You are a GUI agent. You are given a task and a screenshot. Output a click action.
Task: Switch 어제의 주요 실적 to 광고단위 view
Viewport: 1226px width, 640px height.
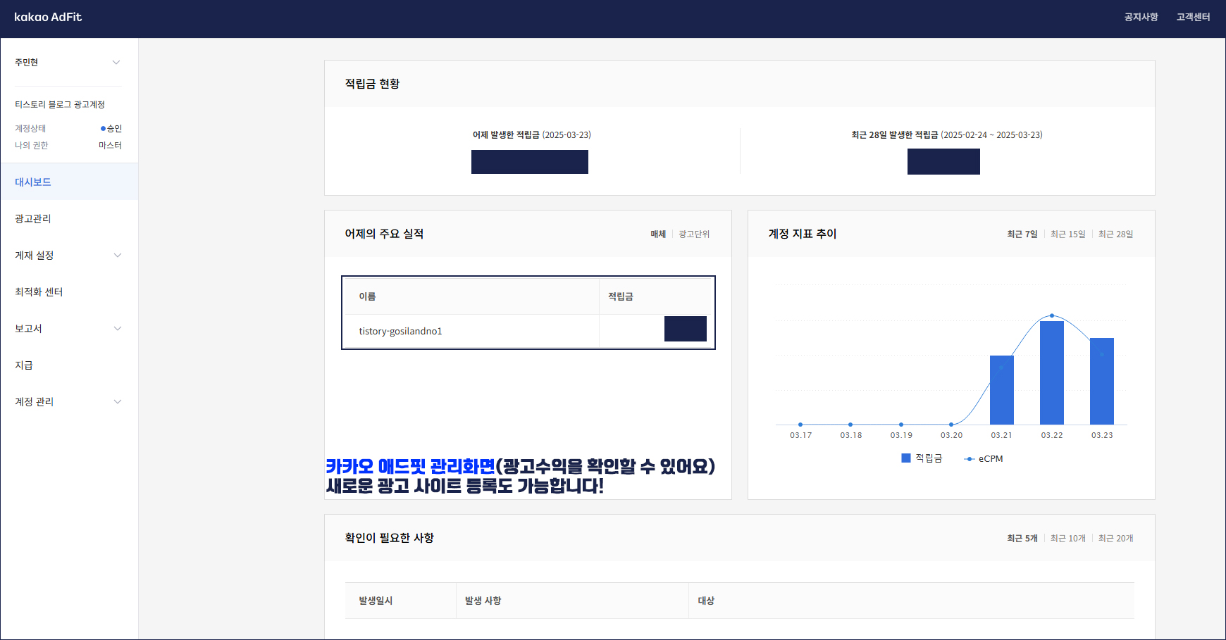coord(694,234)
